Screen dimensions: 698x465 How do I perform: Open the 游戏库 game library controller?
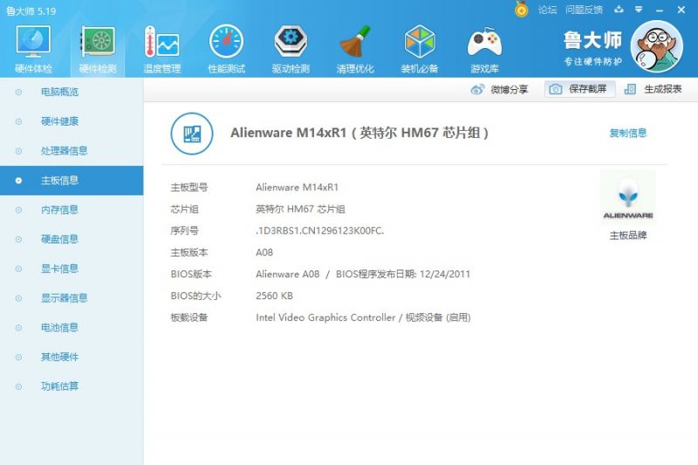click(484, 49)
